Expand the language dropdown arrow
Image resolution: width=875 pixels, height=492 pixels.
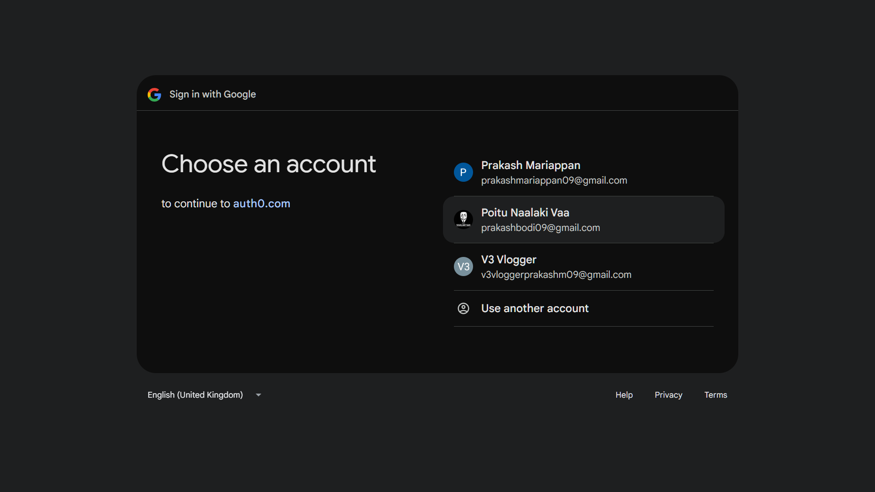pyautogui.click(x=258, y=395)
